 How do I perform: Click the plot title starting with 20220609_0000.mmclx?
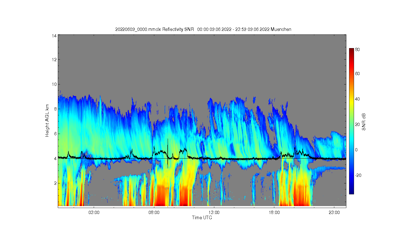203,29
